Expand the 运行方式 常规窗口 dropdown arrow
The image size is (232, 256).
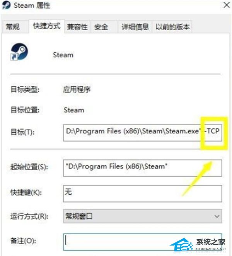(217, 216)
